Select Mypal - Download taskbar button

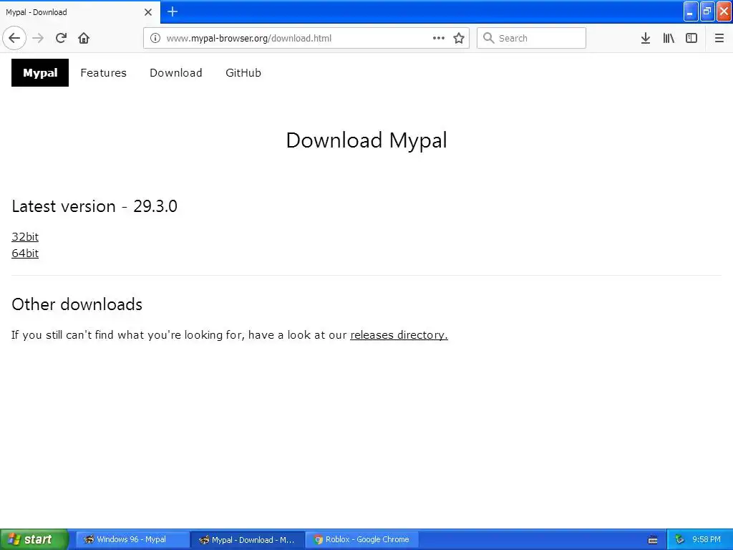pyautogui.click(x=247, y=539)
